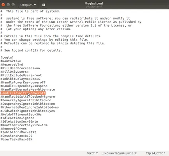The height and width of the screenshot is (156, 169).
Task: Click the #UserTasksMax=33% line
Action: [16, 139]
